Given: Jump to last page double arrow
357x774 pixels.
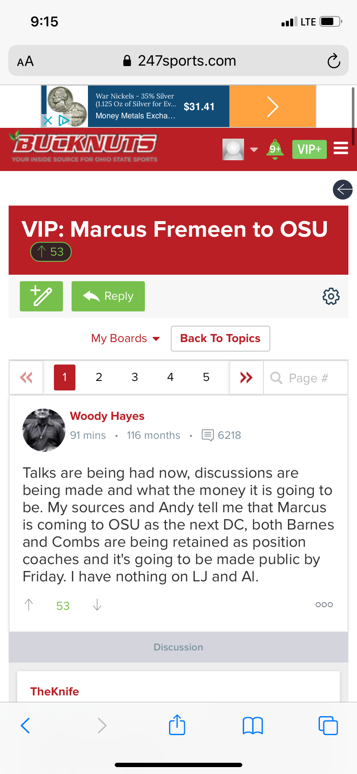Looking at the screenshot, I should click(246, 377).
